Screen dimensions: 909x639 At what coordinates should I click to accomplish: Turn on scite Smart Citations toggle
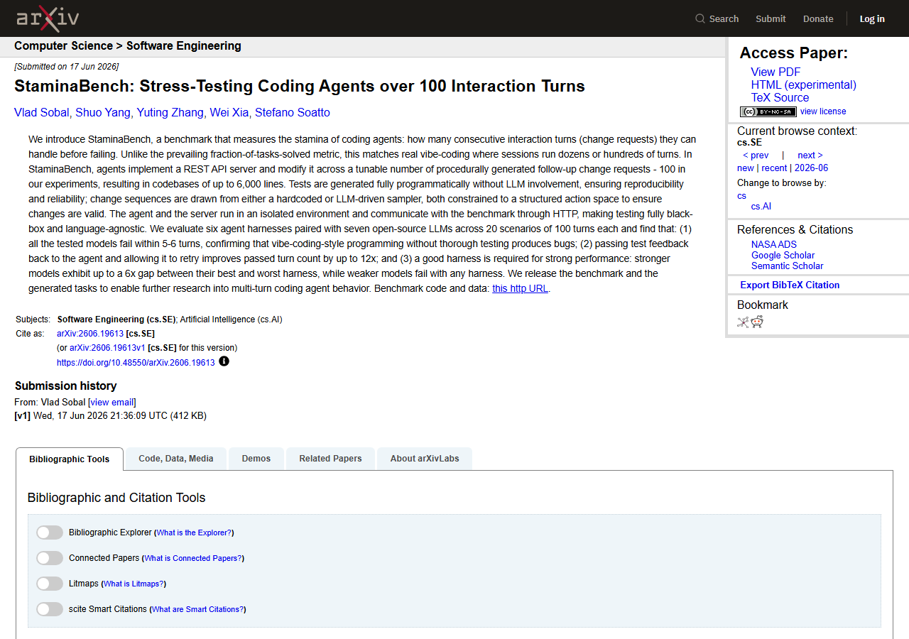pyautogui.click(x=50, y=609)
